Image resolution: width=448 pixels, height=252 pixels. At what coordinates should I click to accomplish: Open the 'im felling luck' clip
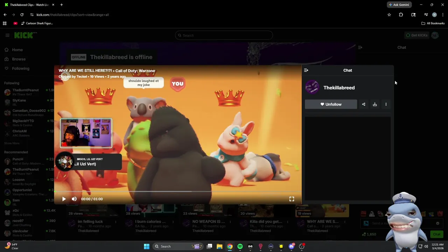pos(90,222)
